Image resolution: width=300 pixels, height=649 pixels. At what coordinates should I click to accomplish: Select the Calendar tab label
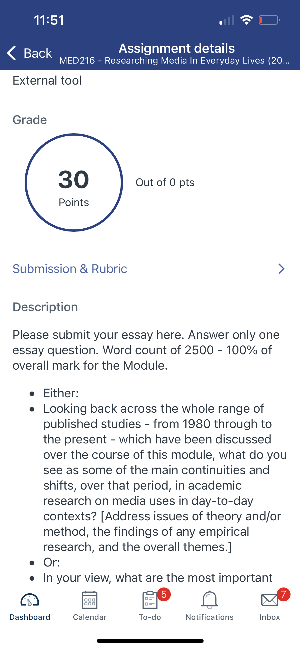[90, 617]
